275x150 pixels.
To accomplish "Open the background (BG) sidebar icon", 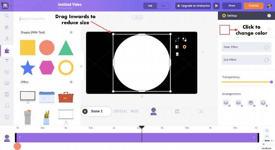I will [7, 72].
